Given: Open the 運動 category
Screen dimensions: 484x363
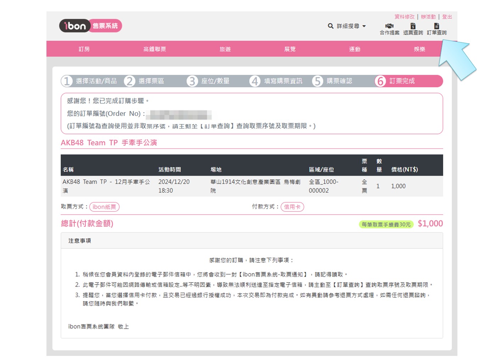Looking at the screenshot, I should tap(355, 49).
